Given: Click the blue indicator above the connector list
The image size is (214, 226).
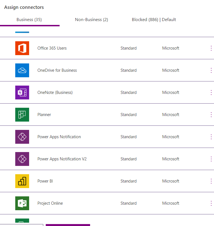Looking at the screenshot, I should (x=22, y=32).
